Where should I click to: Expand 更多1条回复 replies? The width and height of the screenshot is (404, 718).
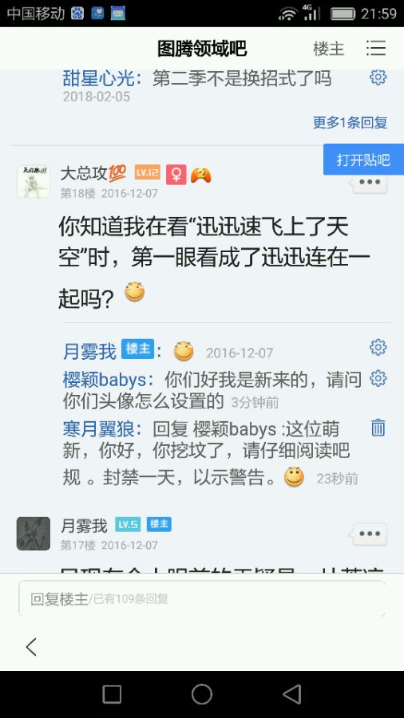tap(350, 122)
